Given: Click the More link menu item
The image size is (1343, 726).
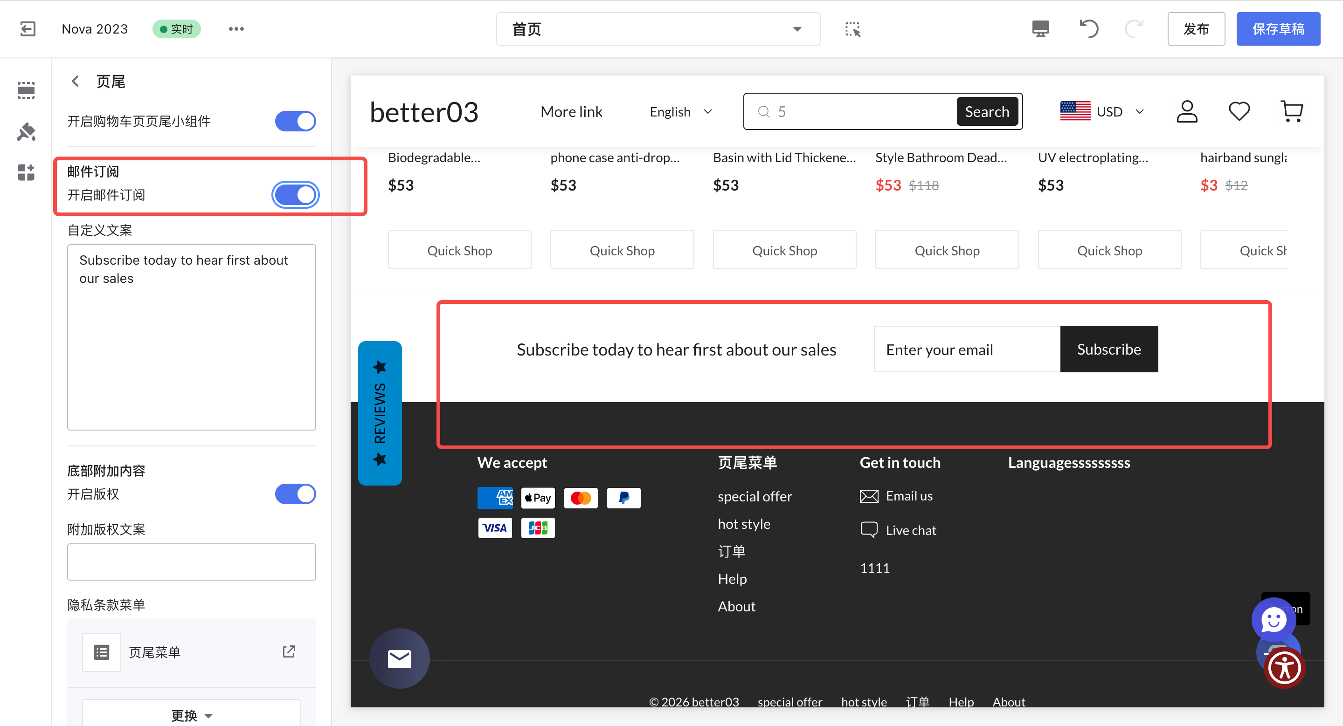Looking at the screenshot, I should point(571,112).
